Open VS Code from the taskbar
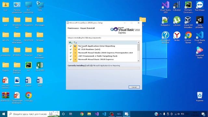The image size is (208, 117). tap(104, 114)
